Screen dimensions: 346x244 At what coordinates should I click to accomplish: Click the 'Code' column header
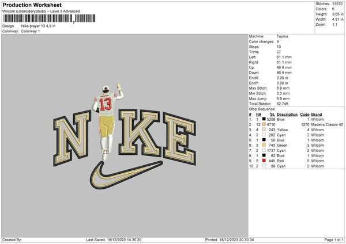point(304,115)
